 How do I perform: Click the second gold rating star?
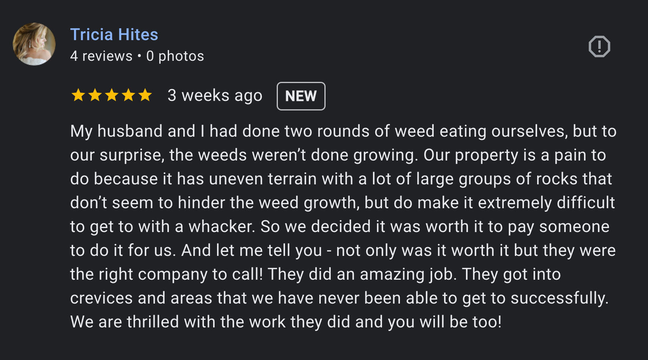(x=95, y=96)
